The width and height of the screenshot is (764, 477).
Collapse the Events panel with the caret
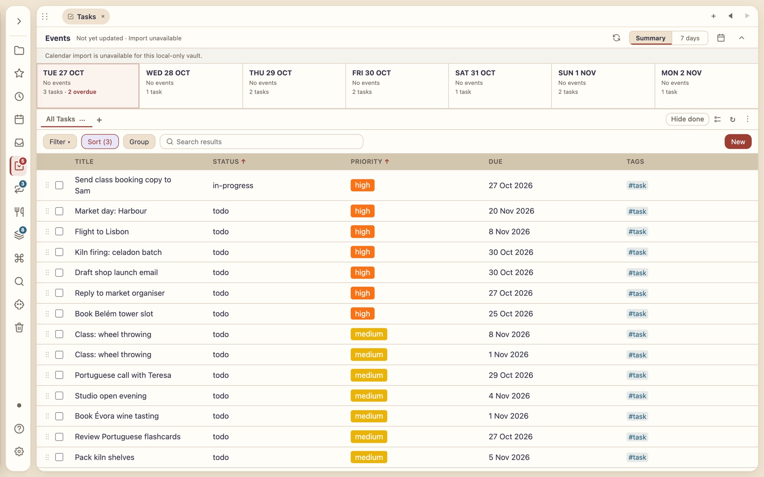(x=742, y=38)
